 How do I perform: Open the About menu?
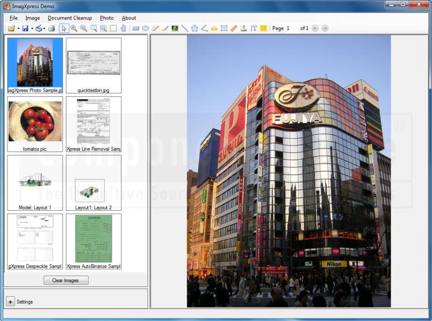tap(129, 18)
